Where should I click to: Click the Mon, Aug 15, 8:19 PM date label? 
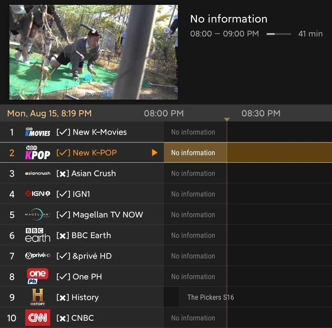(49, 113)
